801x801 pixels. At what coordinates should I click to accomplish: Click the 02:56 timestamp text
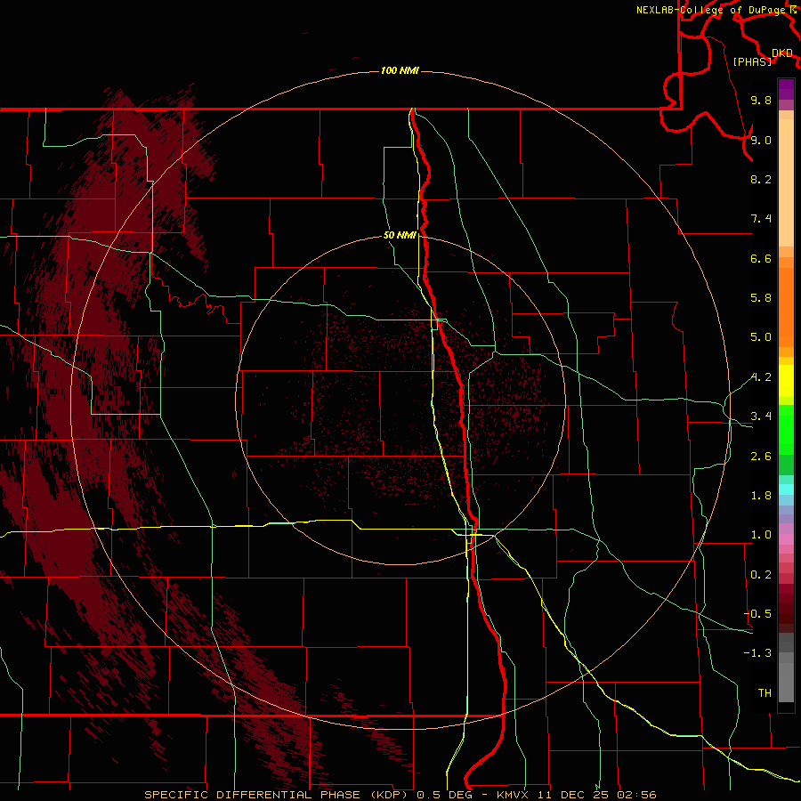point(636,795)
